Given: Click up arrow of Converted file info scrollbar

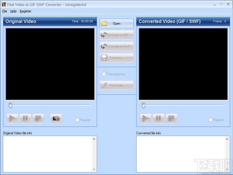Looking at the screenshot, I should click(227, 139).
